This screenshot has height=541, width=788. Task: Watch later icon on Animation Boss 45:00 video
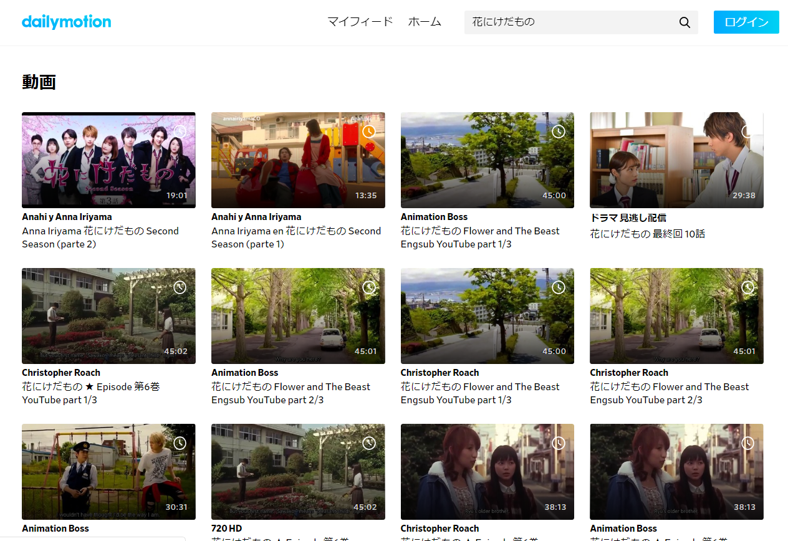coord(559,132)
